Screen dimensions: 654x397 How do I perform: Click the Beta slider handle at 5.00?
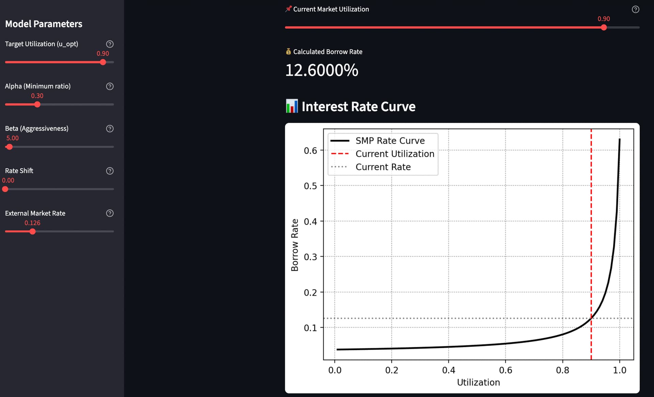pyautogui.click(x=10, y=147)
